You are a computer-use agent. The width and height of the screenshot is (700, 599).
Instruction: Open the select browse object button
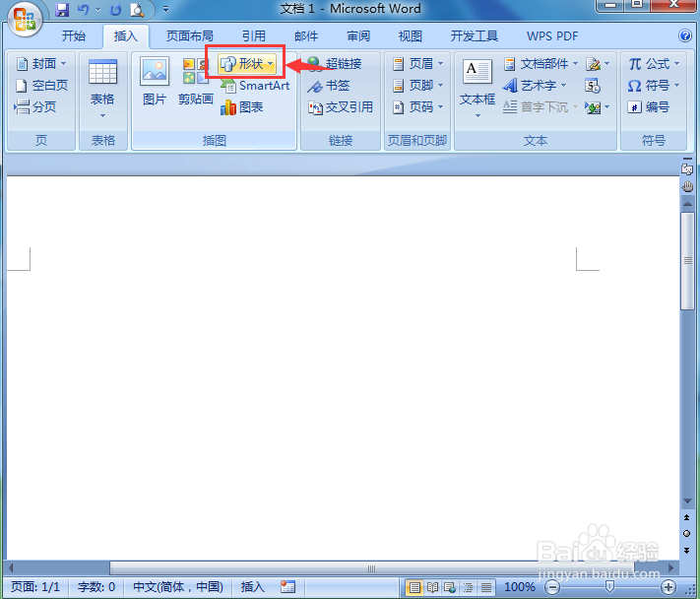point(686,533)
